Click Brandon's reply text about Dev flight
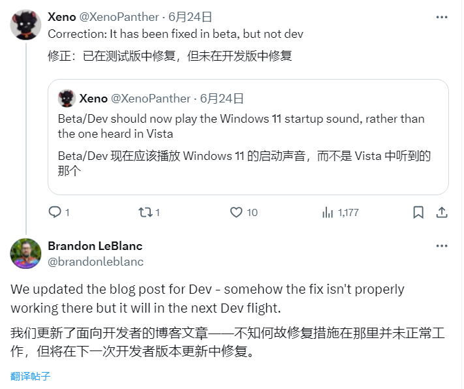The height and width of the screenshot is (389, 464). tap(208, 297)
